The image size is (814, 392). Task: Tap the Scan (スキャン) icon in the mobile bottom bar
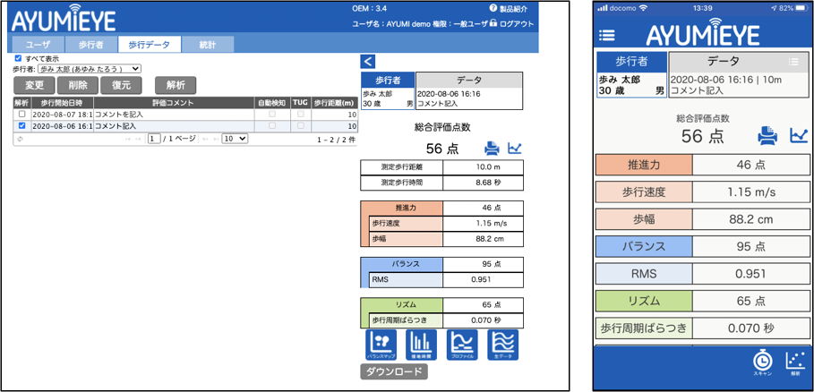click(x=762, y=362)
